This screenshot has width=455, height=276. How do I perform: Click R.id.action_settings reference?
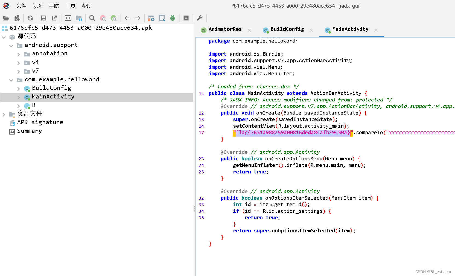click(x=293, y=211)
